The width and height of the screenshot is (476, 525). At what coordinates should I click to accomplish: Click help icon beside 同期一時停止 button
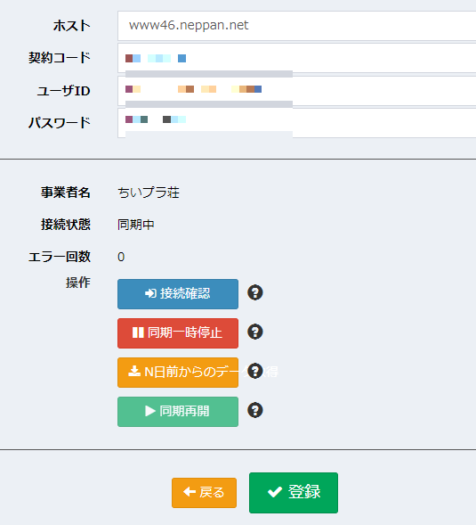point(255,332)
